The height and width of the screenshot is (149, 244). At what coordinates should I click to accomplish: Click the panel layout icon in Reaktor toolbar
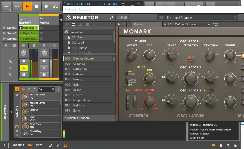click(87, 24)
